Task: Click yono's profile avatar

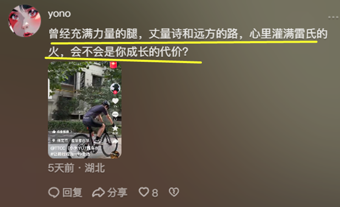Action: 25,21
